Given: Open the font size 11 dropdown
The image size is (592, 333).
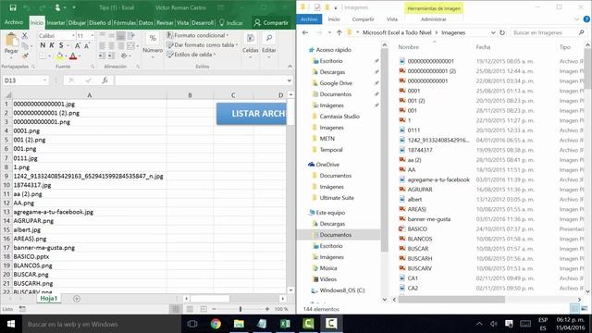Looking at the screenshot, I should (x=92, y=35).
